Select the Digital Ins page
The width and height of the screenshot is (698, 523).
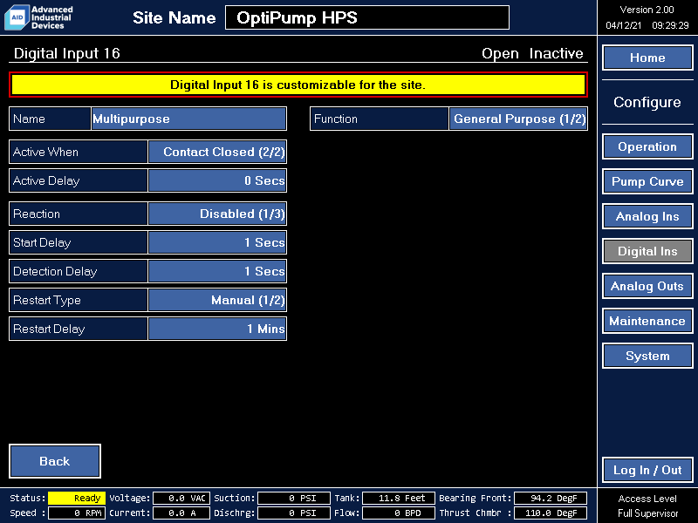(x=647, y=251)
